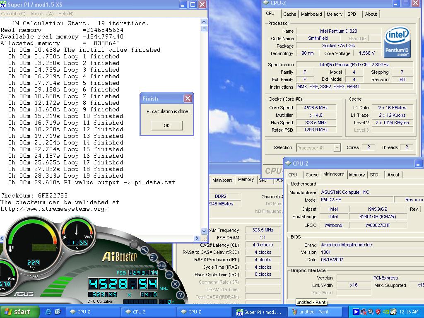Viewport: 424px width, 318px height.
Task: Open Help menu in Super PI
Action: 66,14
